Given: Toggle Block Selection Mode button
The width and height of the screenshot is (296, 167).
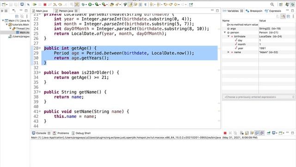Looking at the screenshot, I should pos(141,4).
